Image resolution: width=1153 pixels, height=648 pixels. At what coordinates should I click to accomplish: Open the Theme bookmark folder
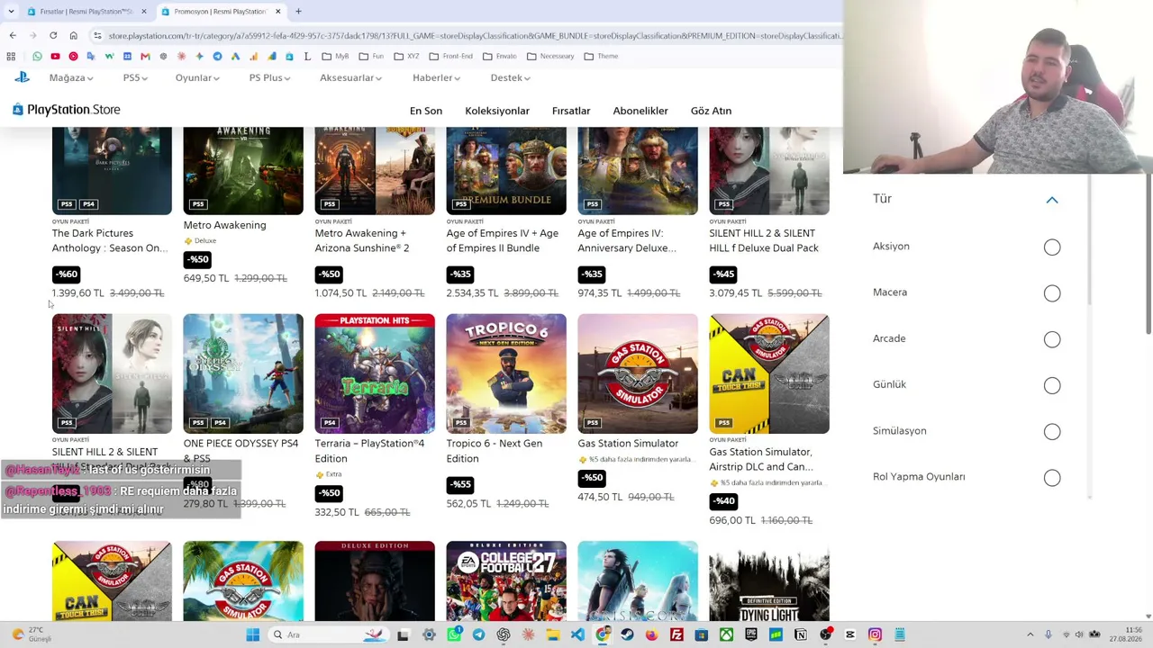[601, 56]
